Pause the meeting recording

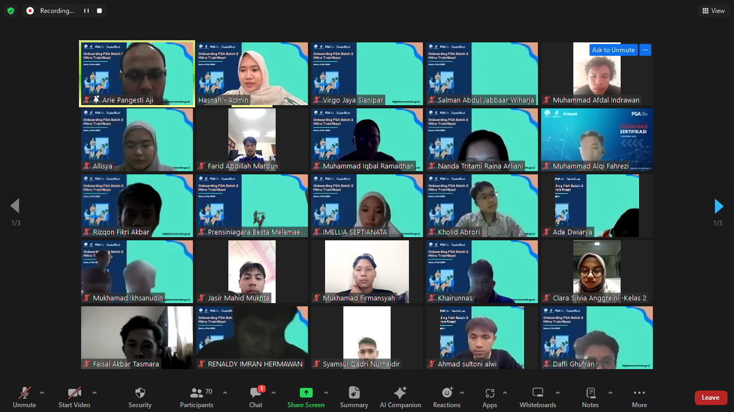pos(86,11)
